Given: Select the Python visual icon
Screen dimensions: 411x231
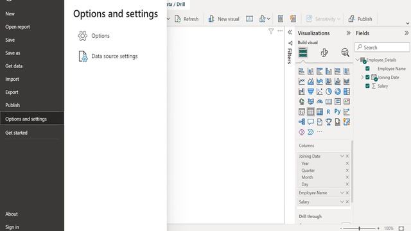Looking at the screenshot, I should tap(338, 112).
